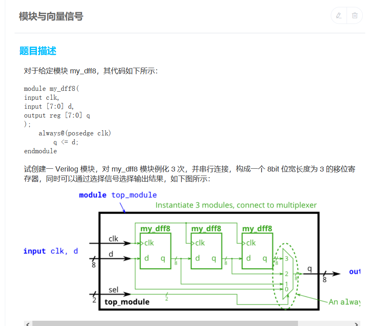Click the 模块与向量信号 page title
The height and width of the screenshot is (326, 366).
[x=51, y=17]
